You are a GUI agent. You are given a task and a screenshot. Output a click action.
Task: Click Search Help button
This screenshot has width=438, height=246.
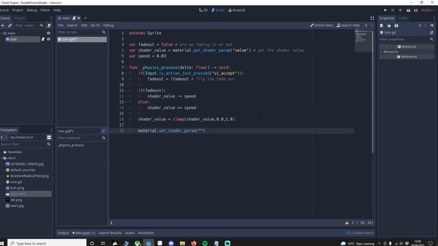coord(348,25)
